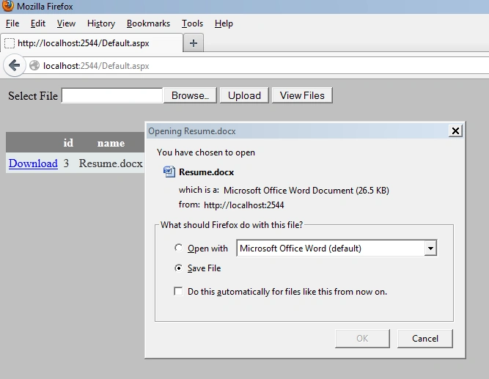
Task: Click the dropdown arrow of Open with combo
Action: click(430, 249)
